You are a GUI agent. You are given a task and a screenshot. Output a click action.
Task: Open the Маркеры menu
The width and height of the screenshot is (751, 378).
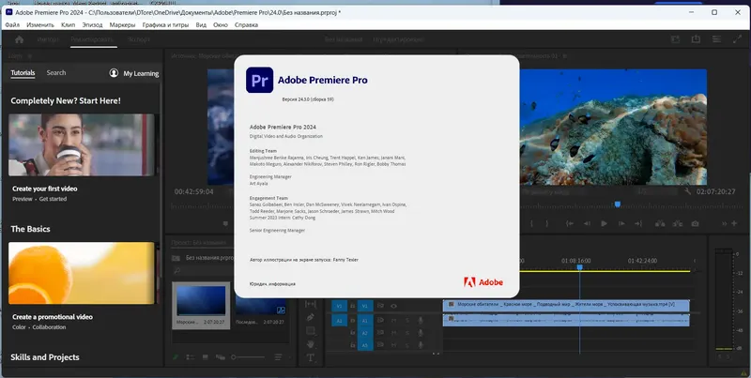pos(123,25)
